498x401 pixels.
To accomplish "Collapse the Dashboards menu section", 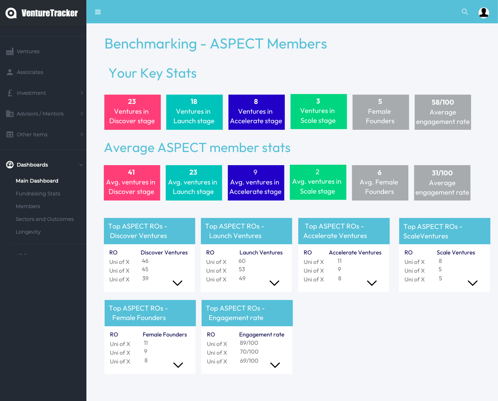I will [81, 165].
